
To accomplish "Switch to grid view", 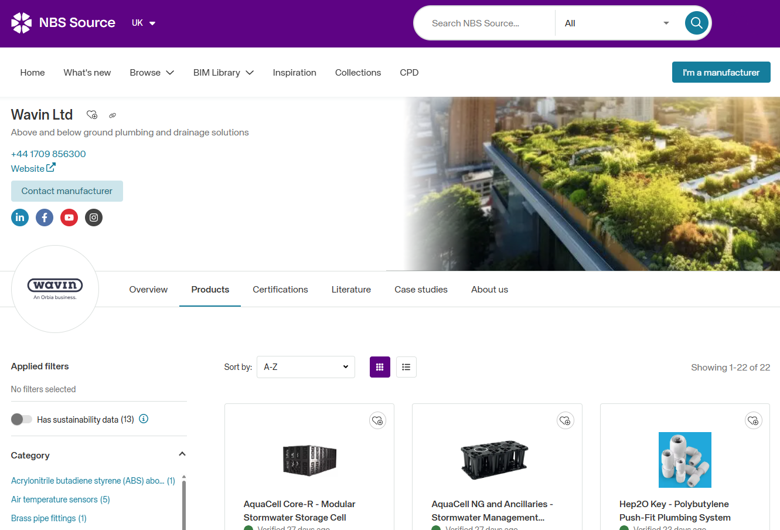I will (x=380, y=367).
